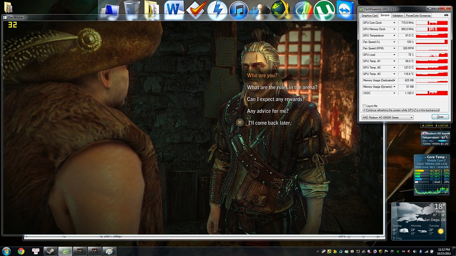The height and width of the screenshot is (256, 456).
Task: Switch to the Validation tab
Action: (x=398, y=16)
